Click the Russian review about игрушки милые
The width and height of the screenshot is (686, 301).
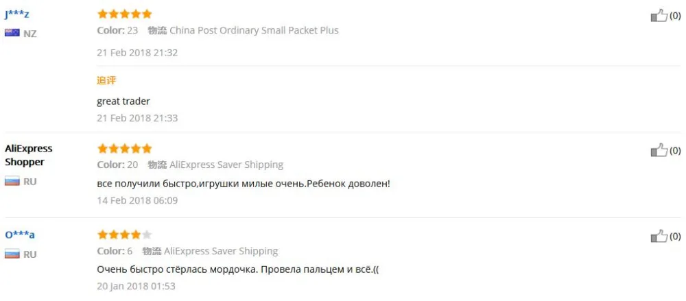(244, 184)
